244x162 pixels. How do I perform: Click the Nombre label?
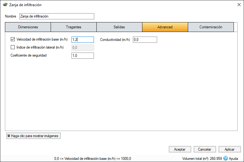click(x=10, y=16)
